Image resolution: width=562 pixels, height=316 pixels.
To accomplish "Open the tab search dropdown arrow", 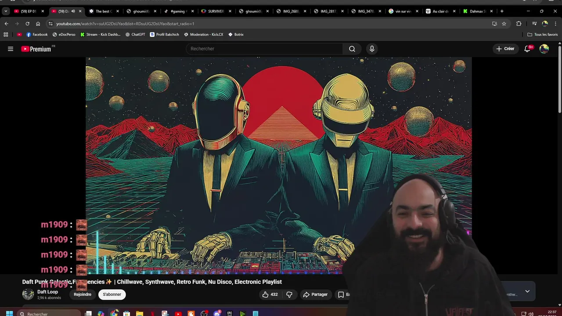I will (x=6, y=11).
